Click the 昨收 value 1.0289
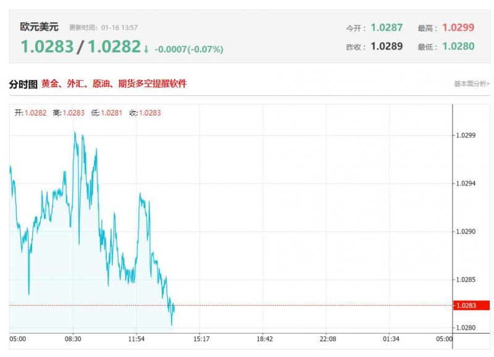 click(387, 46)
